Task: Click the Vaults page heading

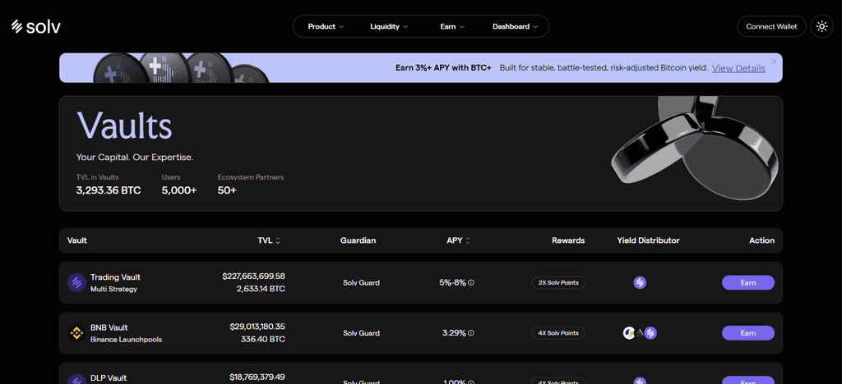Action: 124,126
